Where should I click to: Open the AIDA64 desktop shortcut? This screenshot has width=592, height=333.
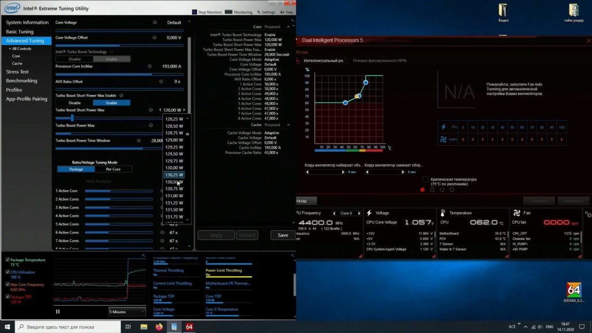tap(574, 293)
